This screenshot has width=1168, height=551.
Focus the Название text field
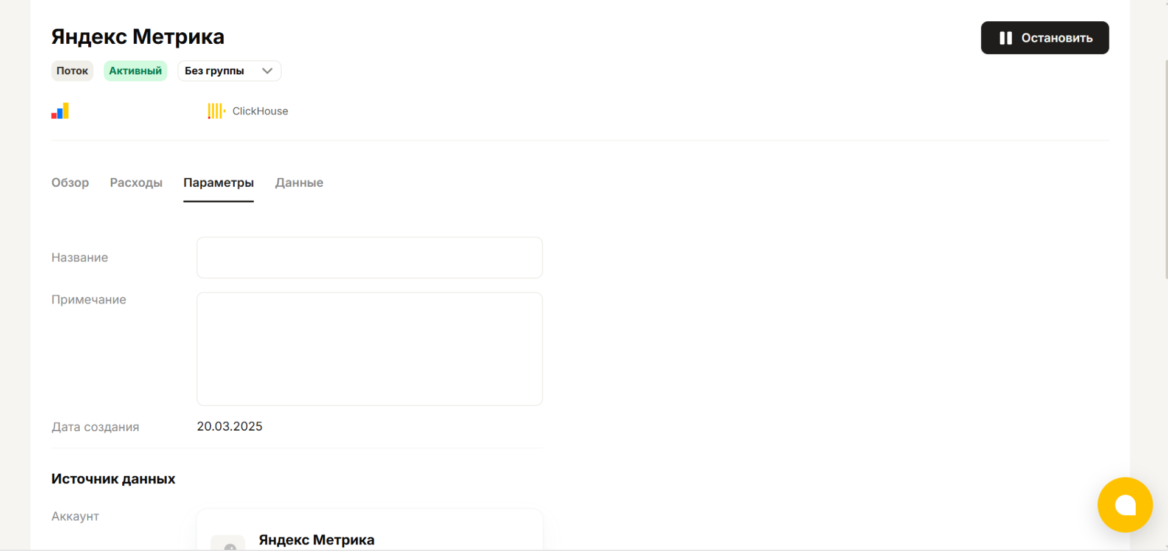369,258
